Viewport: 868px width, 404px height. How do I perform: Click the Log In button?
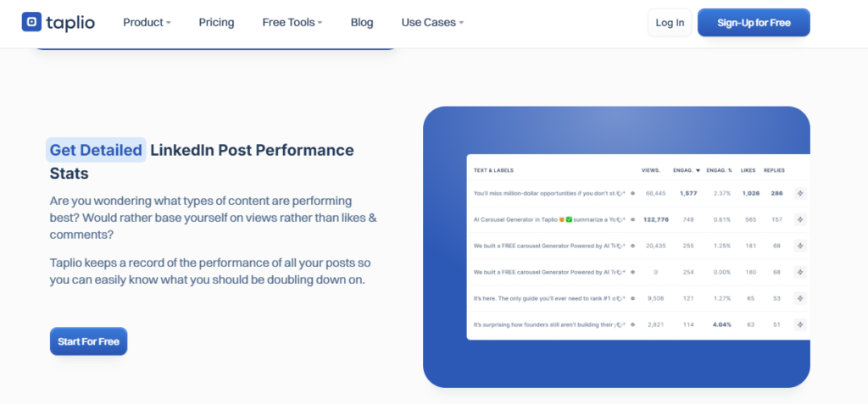pyautogui.click(x=670, y=23)
